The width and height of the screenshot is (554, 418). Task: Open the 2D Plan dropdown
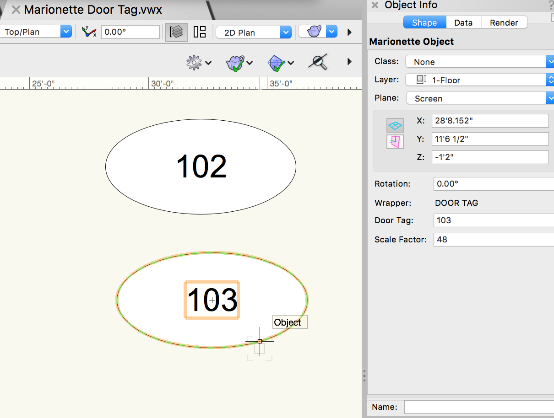(x=253, y=32)
